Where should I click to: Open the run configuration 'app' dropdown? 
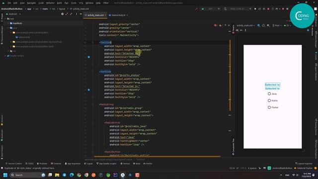coord(210,9)
